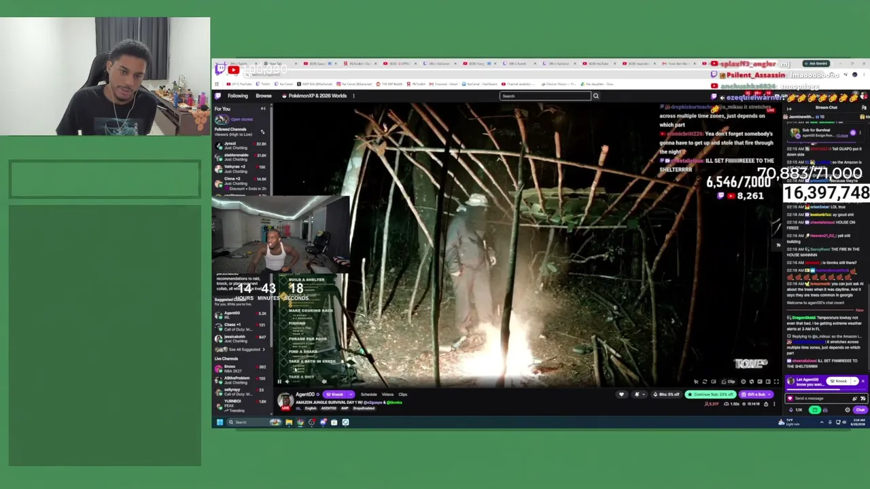Viewport: 870px width, 489px height.
Task: Collapse the stream chat panel arrow
Action: click(x=789, y=108)
